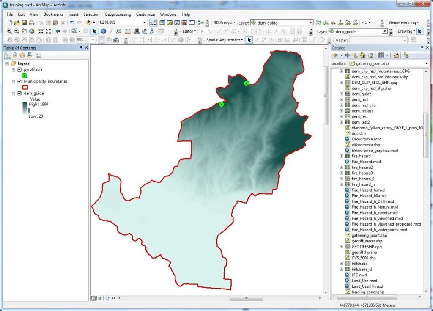Click Municipality_Boundaries red outline symbol
433x311 pixels.
tap(25, 87)
